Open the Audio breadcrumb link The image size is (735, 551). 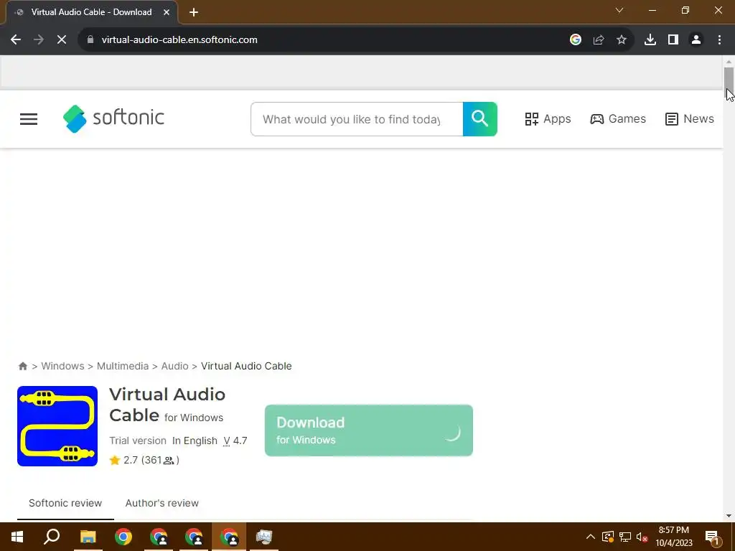(x=175, y=366)
